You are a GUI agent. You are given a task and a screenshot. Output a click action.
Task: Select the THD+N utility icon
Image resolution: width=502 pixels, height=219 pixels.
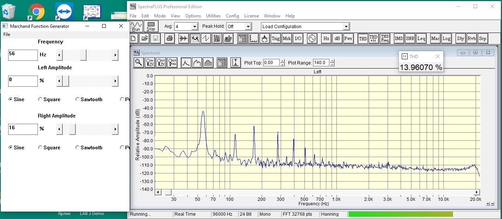coord(374,38)
